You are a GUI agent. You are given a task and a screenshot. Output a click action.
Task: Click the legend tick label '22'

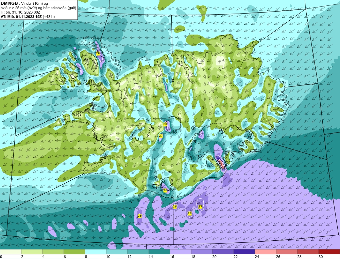236,257
